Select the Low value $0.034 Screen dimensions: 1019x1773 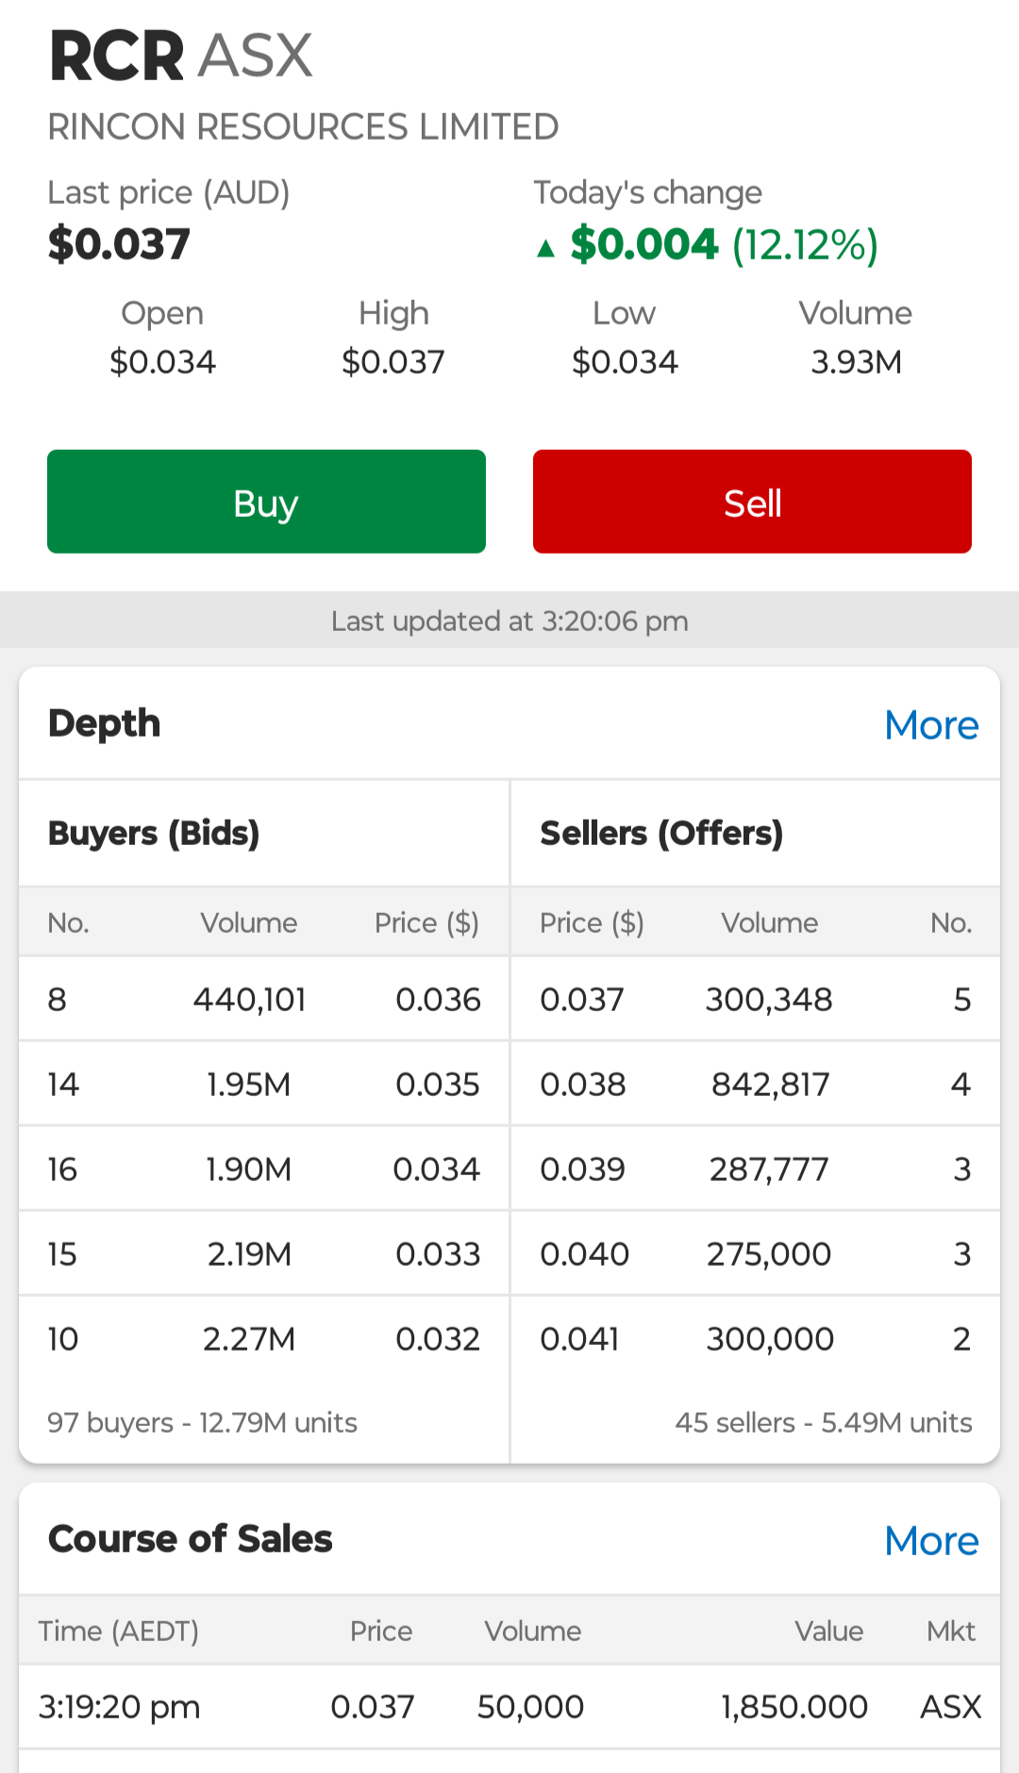(625, 362)
